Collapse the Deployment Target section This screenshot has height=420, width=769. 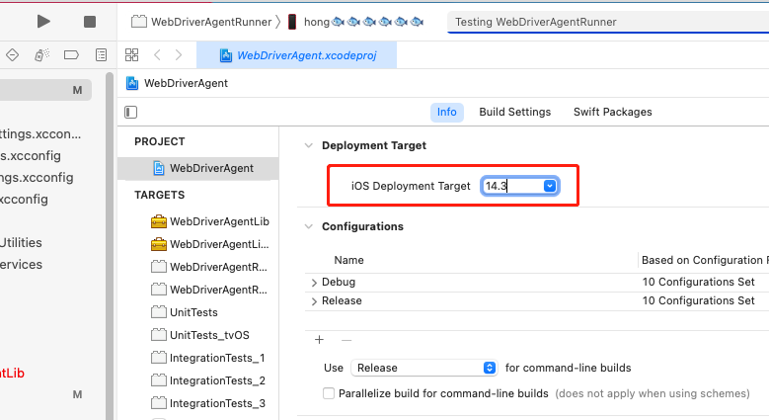[308, 145]
